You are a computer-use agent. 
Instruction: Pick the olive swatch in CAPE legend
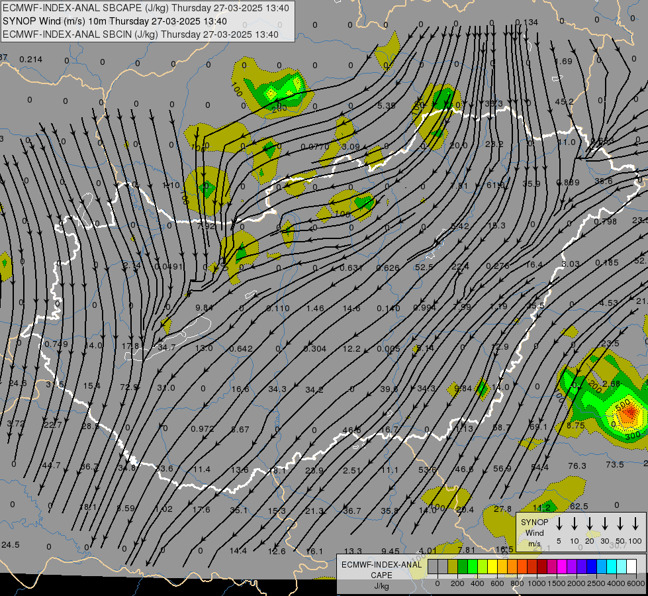pyautogui.click(x=453, y=566)
